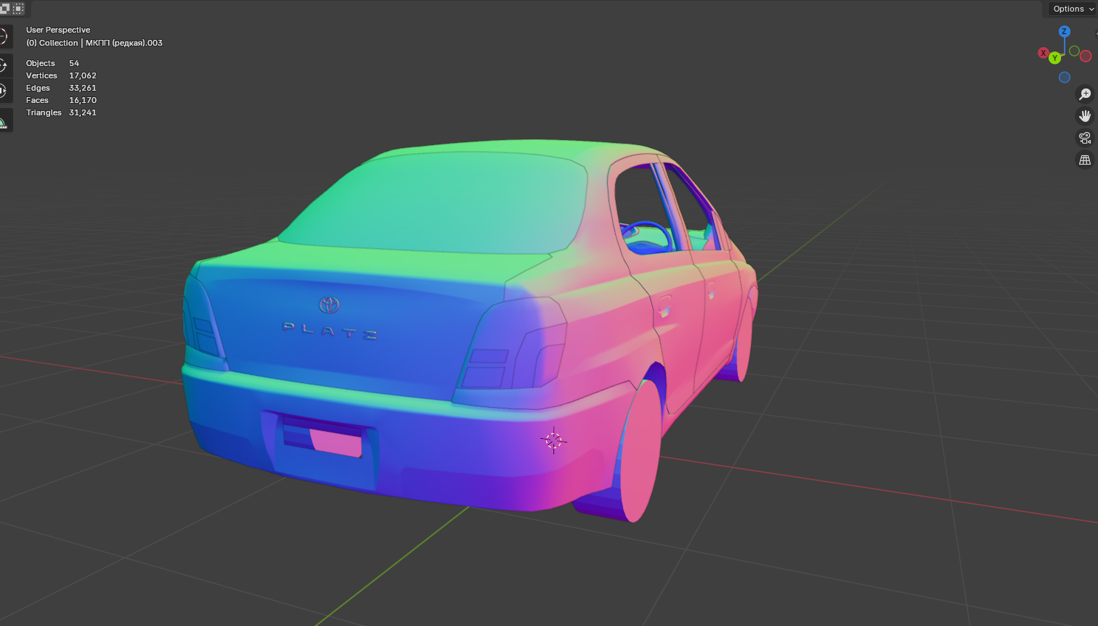Select the overlapping-squares selection mode icon
1098x626 pixels.
coord(4,9)
